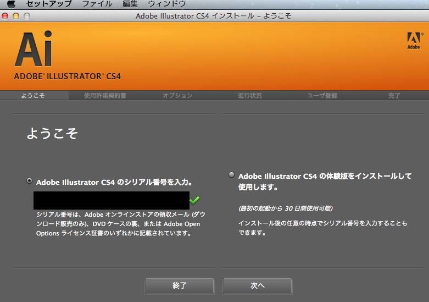This screenshot has height=302, width=429.
Task: Click the green serial validation checkmark
Action: (x=194, y=200)
